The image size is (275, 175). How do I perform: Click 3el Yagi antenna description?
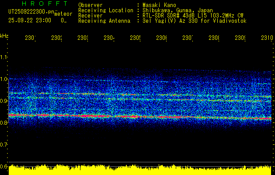[x=195, y=21]
